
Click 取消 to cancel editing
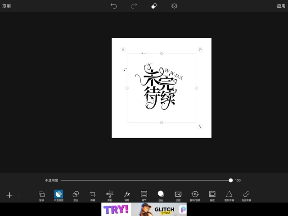[7, 6]
